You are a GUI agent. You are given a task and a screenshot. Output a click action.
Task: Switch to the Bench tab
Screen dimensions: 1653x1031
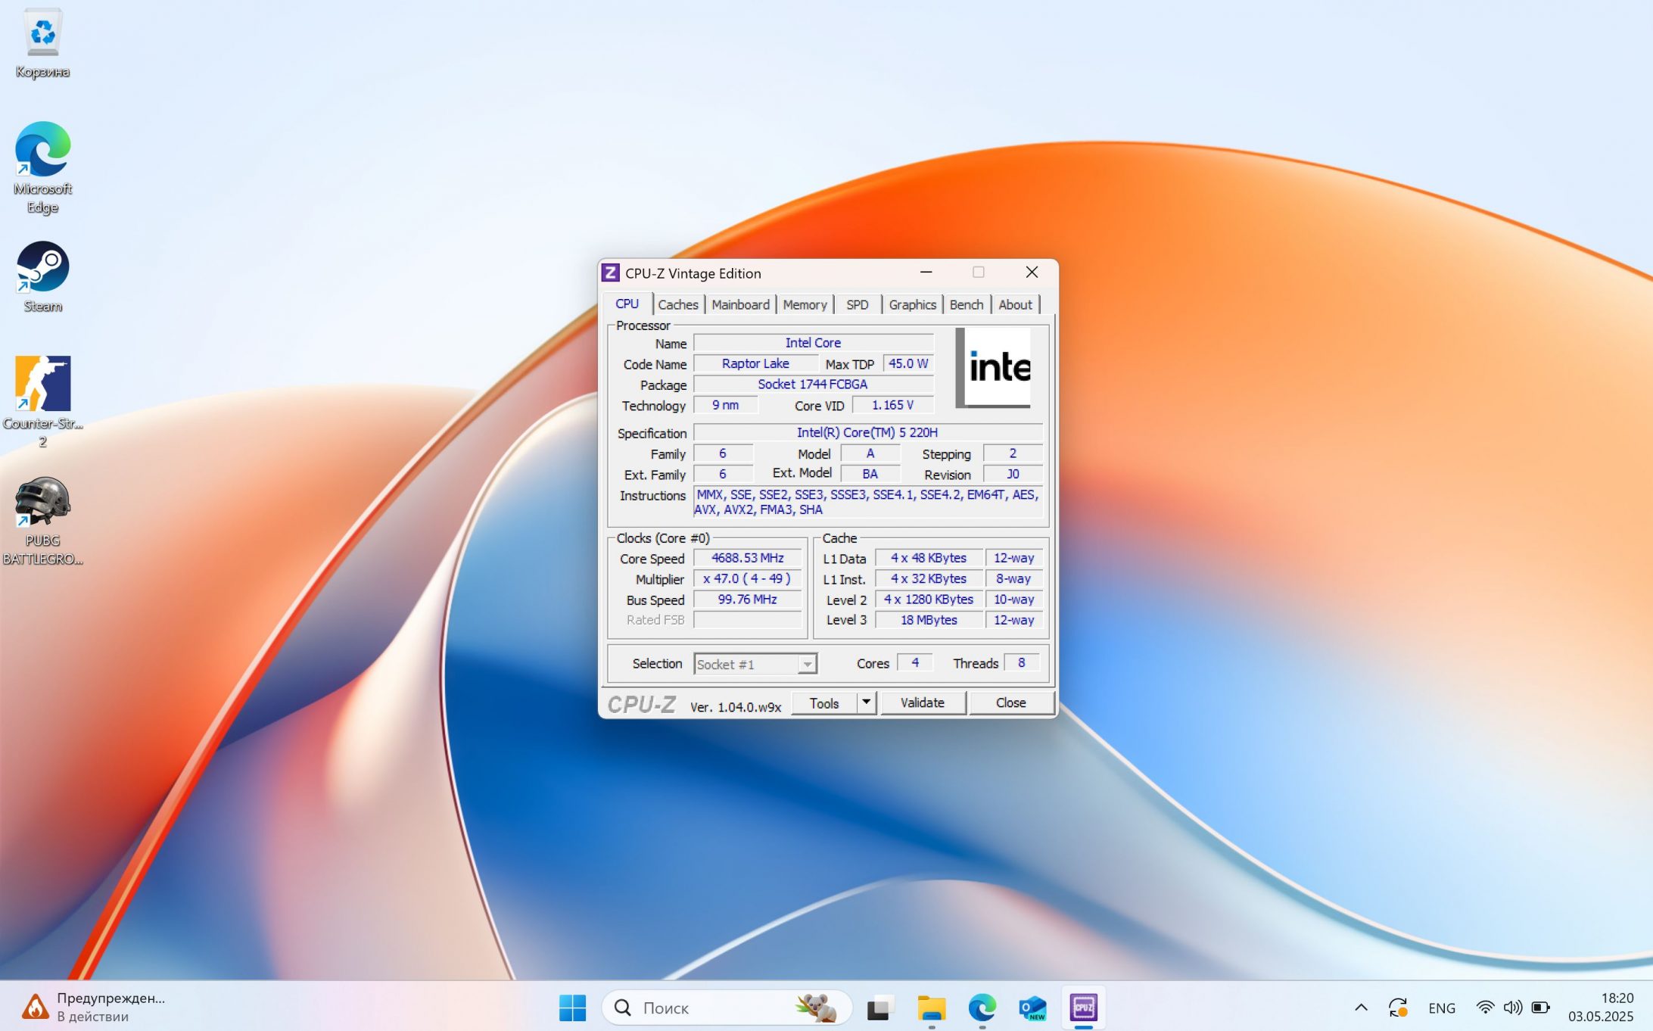(x=967, y=304)
